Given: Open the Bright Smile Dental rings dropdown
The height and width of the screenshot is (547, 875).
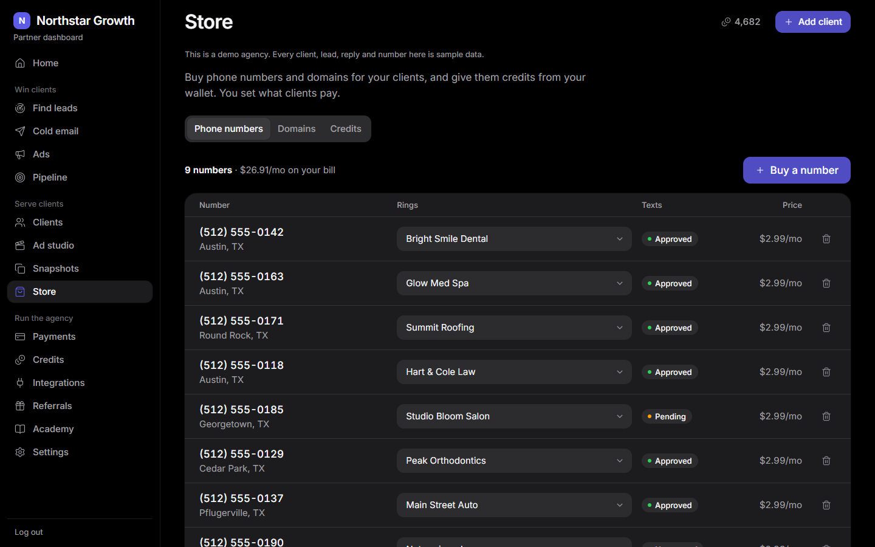Looking at the screenshot, I should point(514,239).
